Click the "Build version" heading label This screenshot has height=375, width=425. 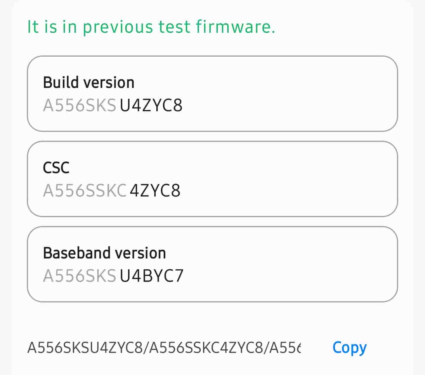click(x=89, y=82)
